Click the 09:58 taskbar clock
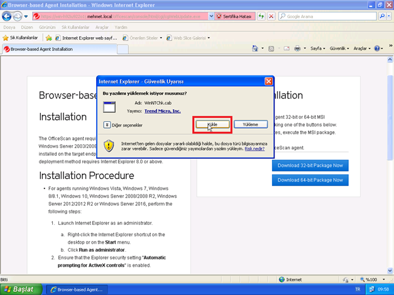The height and width of the screenshot is (295, 394). click(383, 289)
